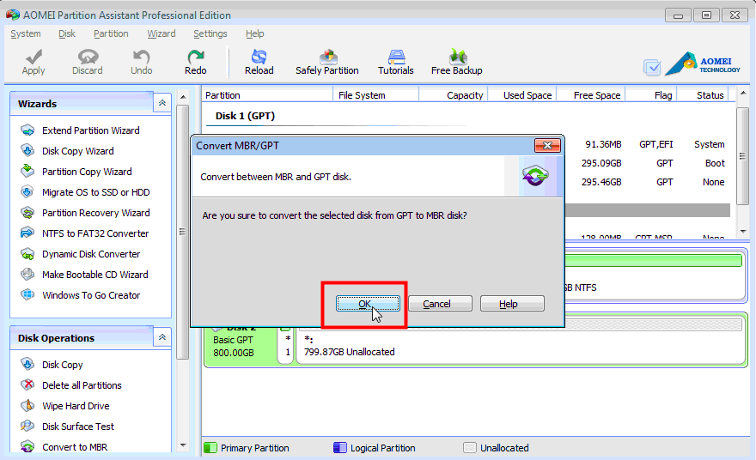The width and height of the screenshot is (756, 460).
Task: Click the Unallocated legend swatch
Action: tap(470, 448)
